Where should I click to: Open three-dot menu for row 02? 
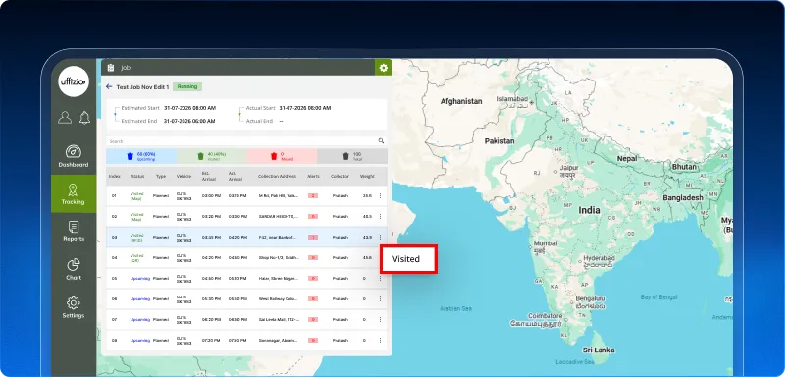pyautogui.click(x=380, y=216)
